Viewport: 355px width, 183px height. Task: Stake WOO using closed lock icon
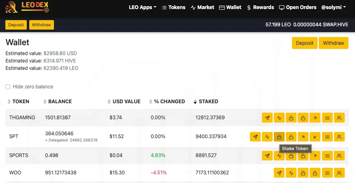click(x=303, y=173)
